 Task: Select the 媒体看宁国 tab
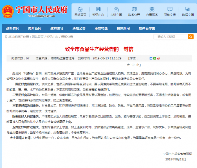click(147, 28)
